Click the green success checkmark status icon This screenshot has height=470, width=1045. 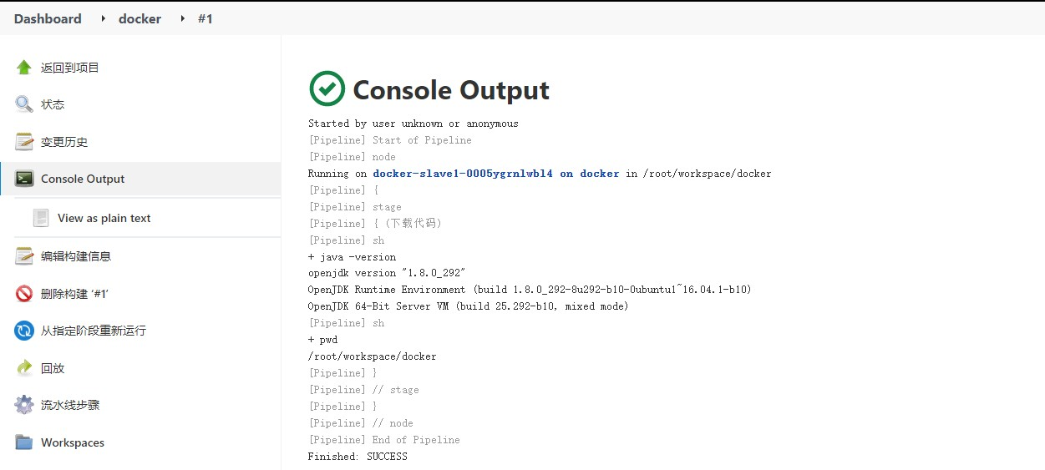[x=327, y=88]
